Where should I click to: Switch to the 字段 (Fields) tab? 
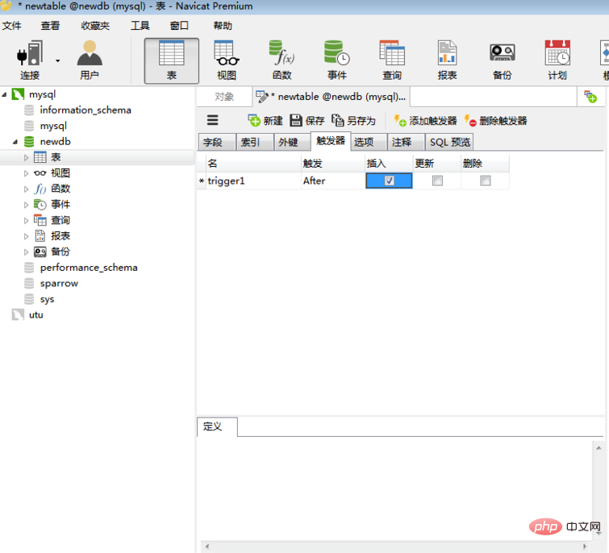coord(217,142)
